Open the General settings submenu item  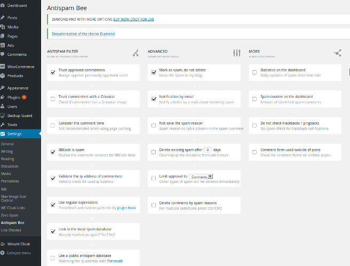pyautogui.click(x=7, y=144)
